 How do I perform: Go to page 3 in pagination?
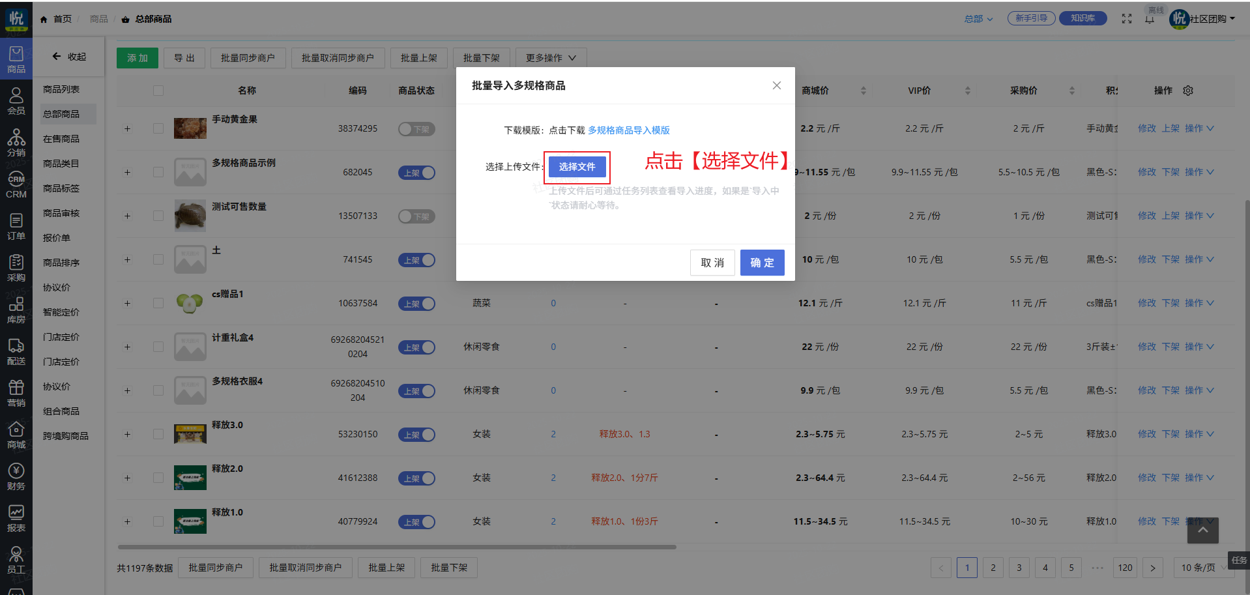pos(1019,568)
